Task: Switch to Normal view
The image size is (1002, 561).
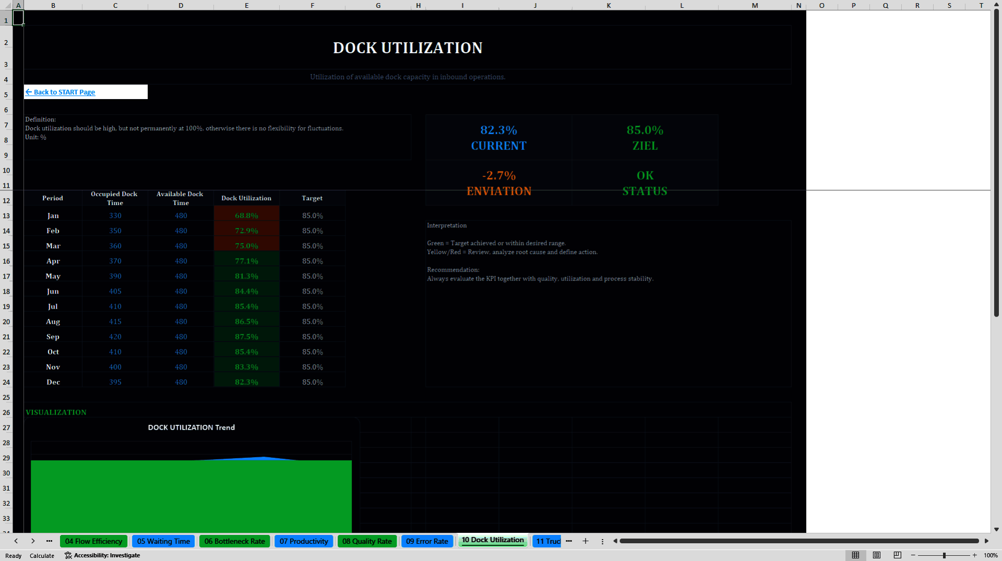Action: (x=855, y=555)
